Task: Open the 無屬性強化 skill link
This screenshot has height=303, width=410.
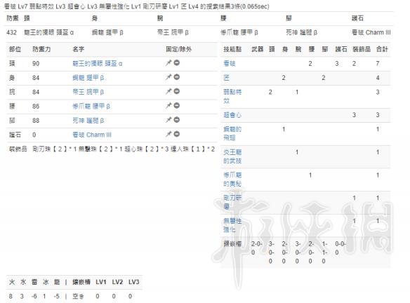Action: coord(232,225)
